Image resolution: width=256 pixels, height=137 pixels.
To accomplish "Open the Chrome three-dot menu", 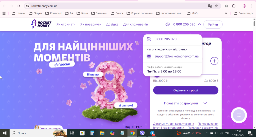I will tap(251, 6).
